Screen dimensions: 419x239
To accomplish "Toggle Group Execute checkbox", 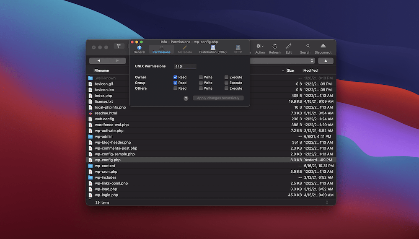I will (x=226, y=83).
